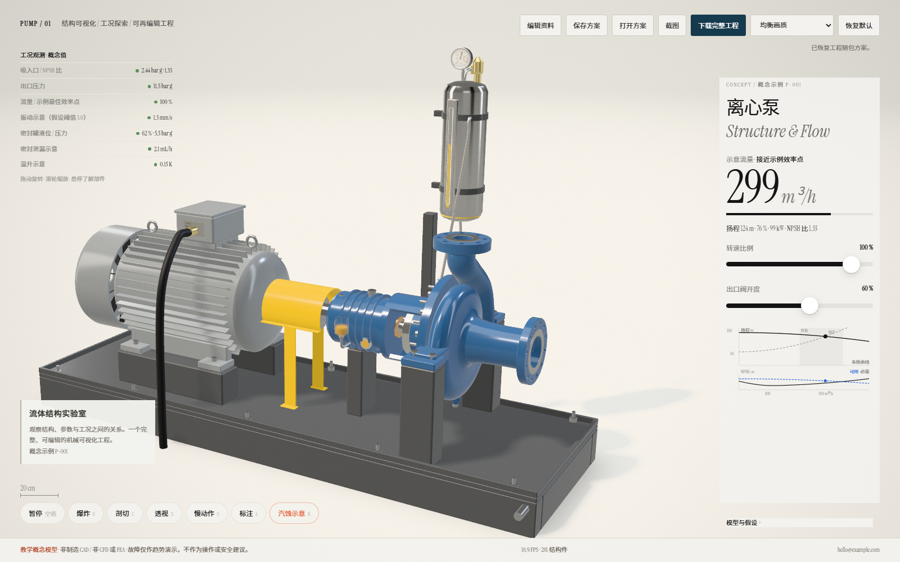Viewport: 900px width, 562px height.
Task: Click the blue point on NPSH chart
Action: click(x=825, y=380)
